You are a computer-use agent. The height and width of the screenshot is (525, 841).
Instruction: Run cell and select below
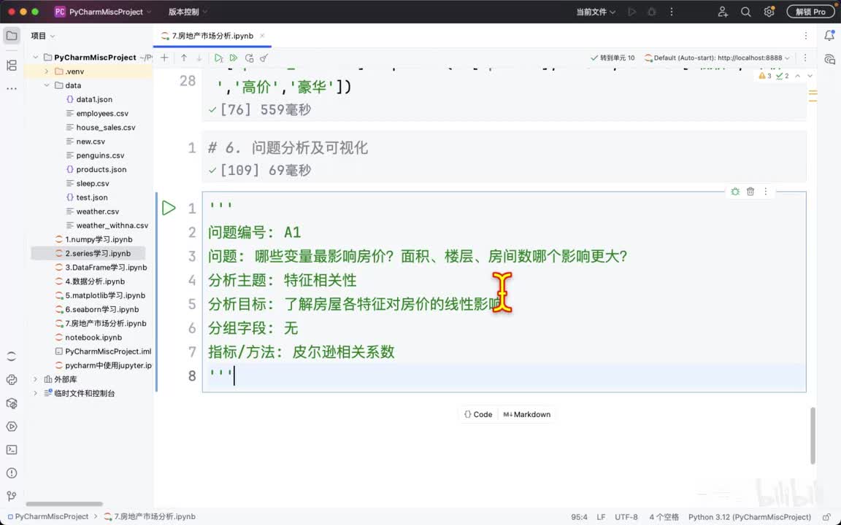coord(219,58)
